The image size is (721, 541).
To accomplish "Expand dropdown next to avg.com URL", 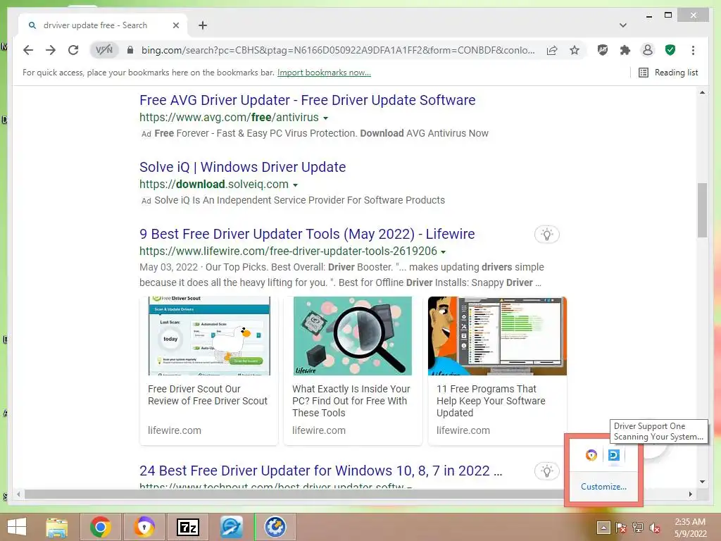I will click(x=325, y=118).
